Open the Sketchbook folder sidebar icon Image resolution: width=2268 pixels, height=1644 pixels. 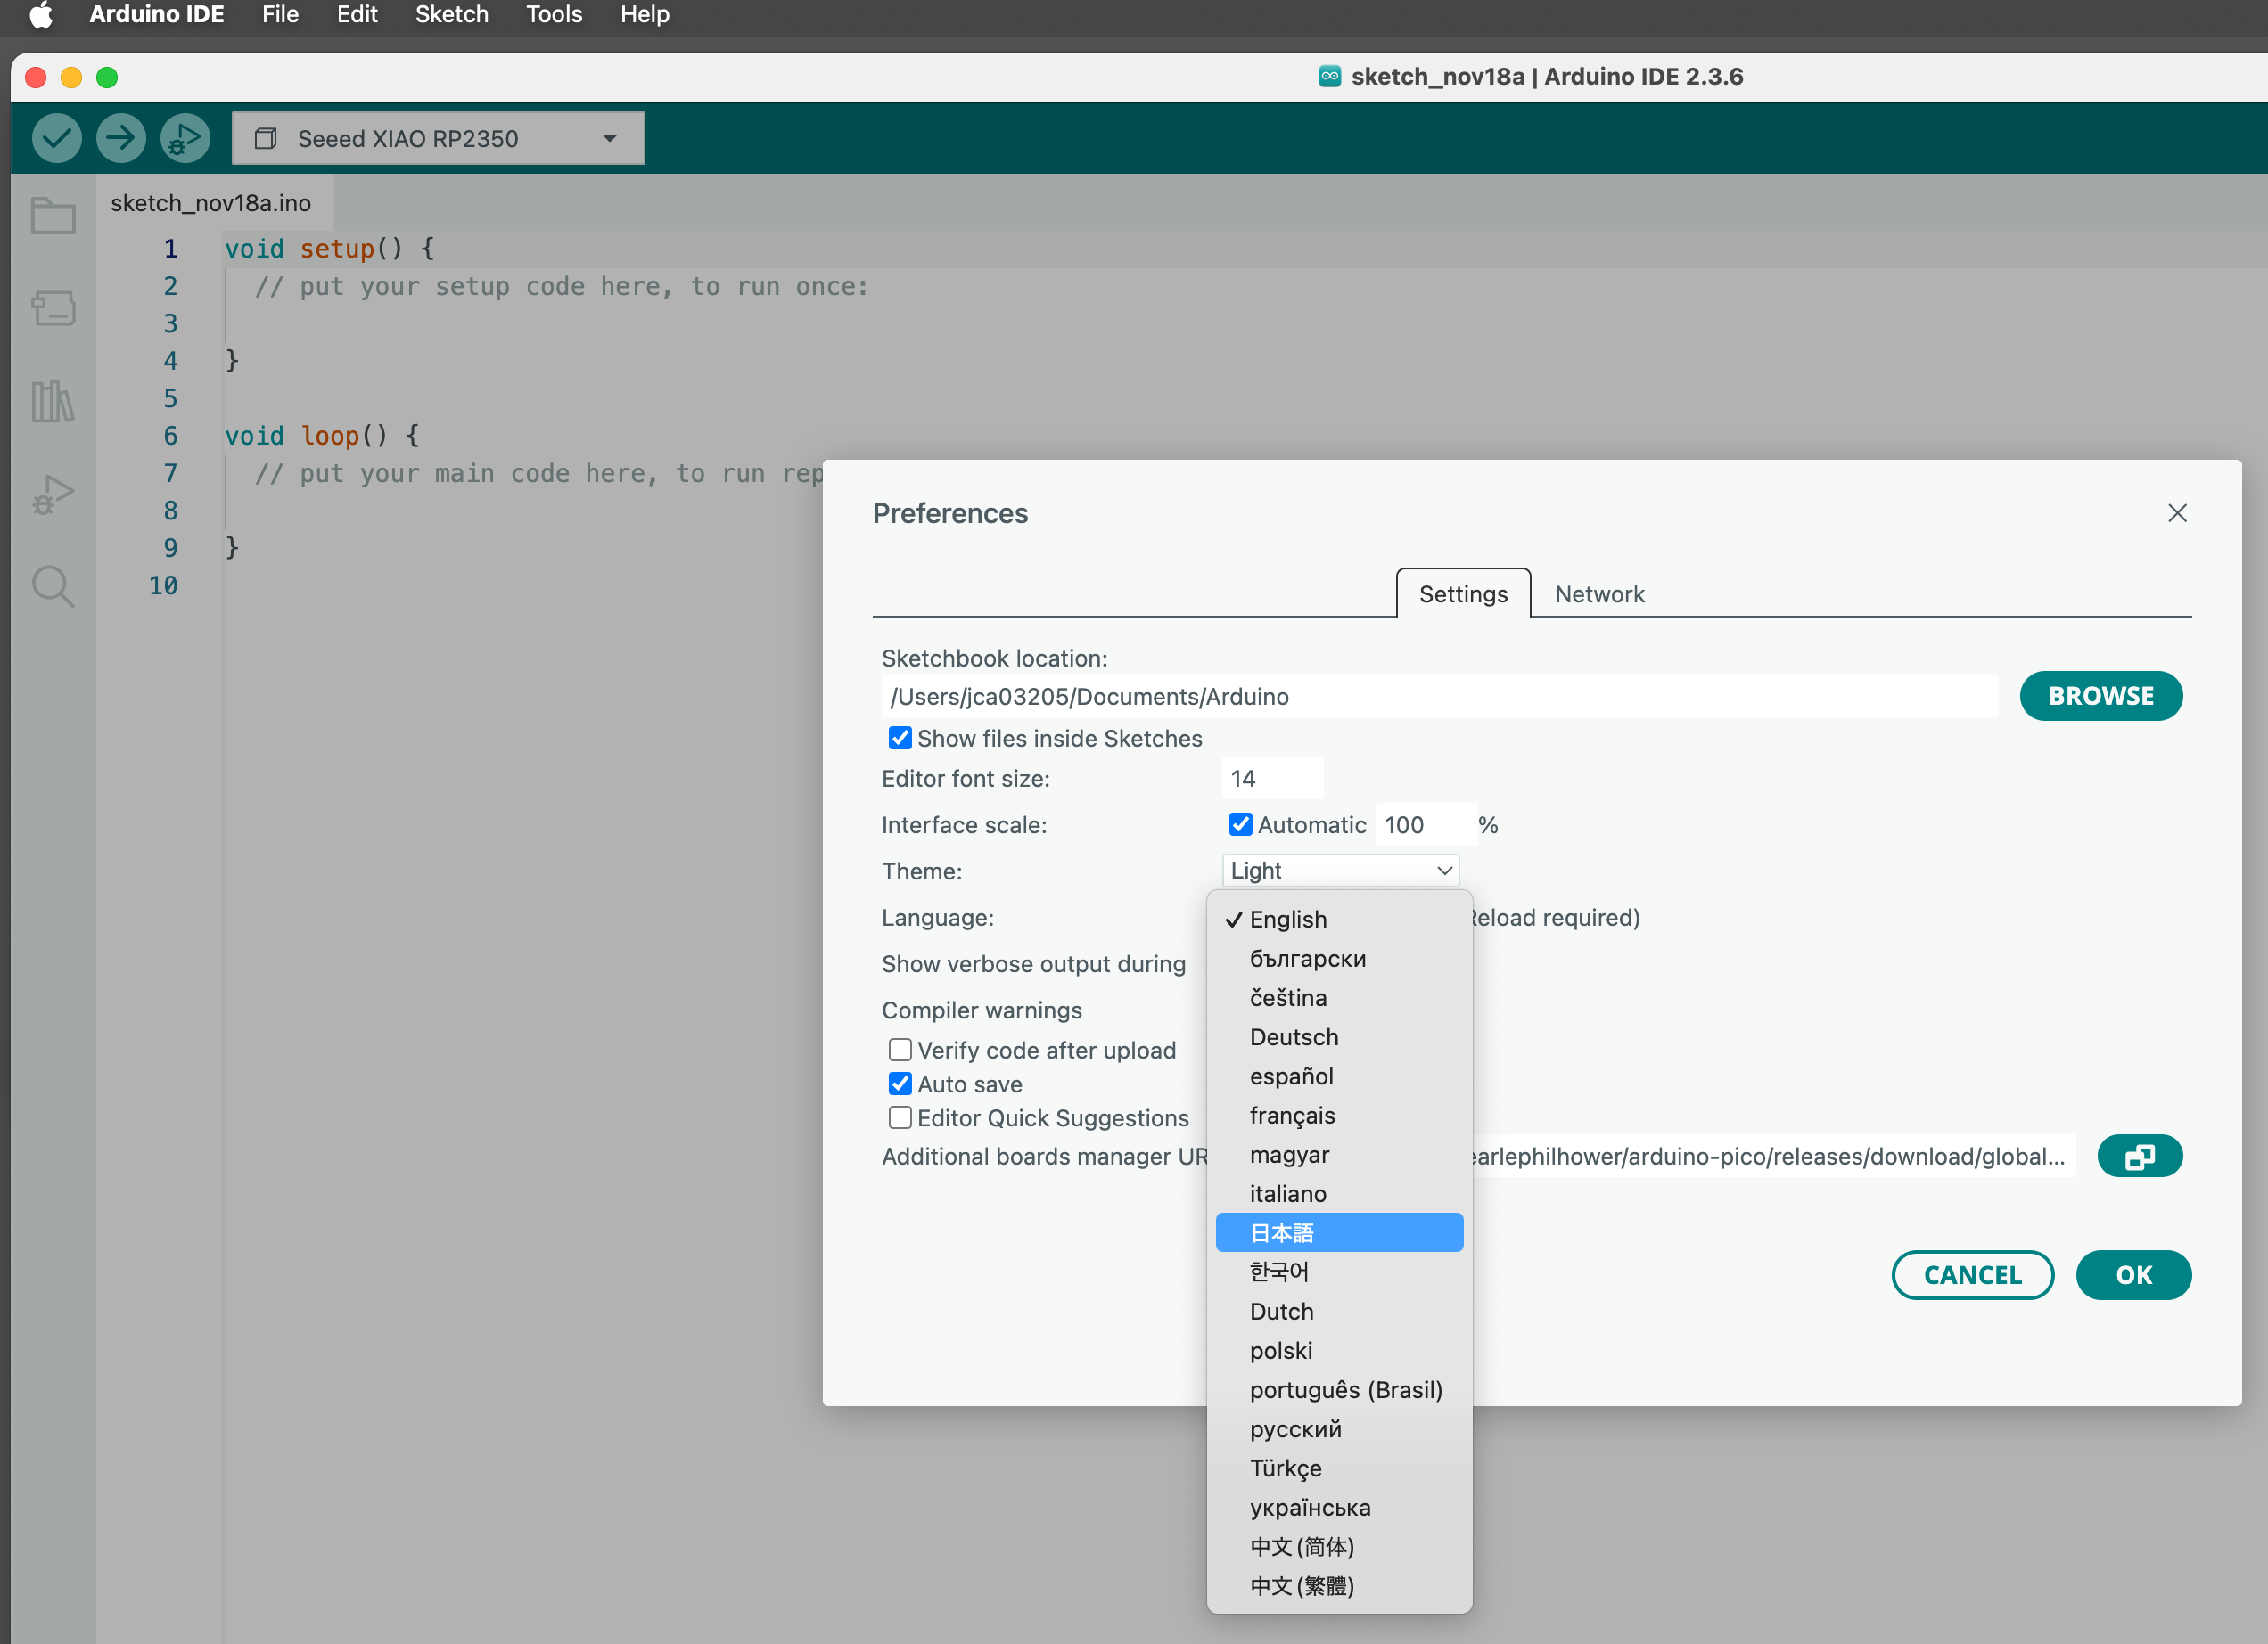[53, 215]
